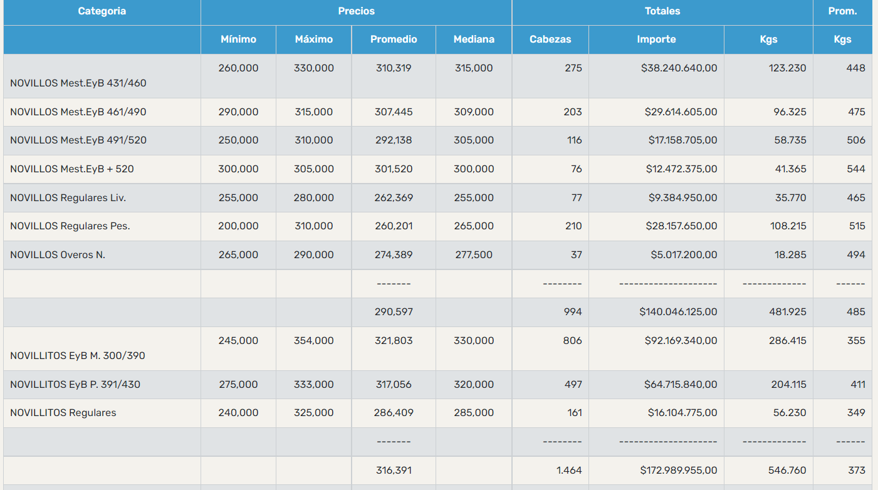Click the Importe column header
Viewport: 878px width, 490px height.
click(656, 39)
